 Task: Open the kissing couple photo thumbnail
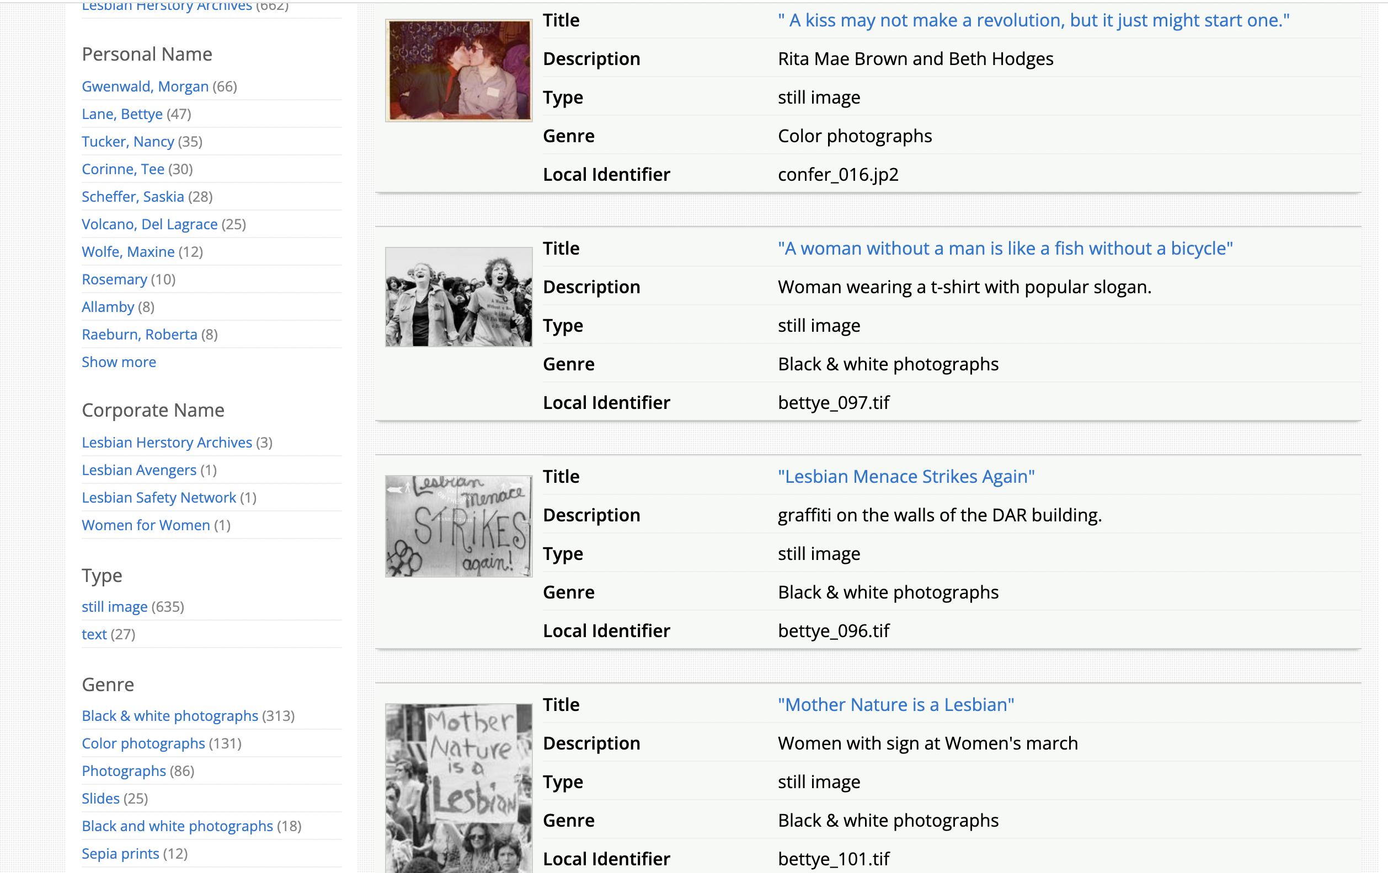coord(458,70)
